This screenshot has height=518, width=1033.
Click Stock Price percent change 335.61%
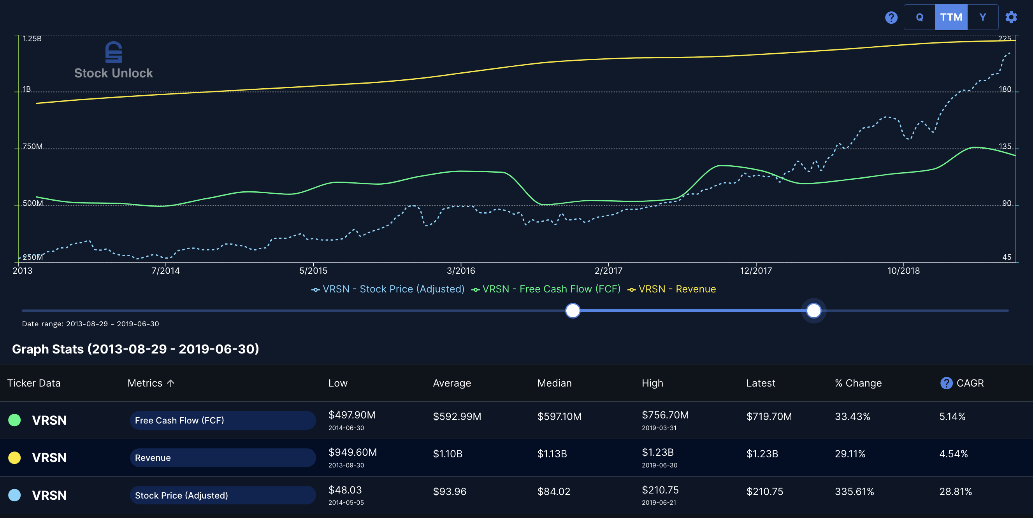(855, 491)
